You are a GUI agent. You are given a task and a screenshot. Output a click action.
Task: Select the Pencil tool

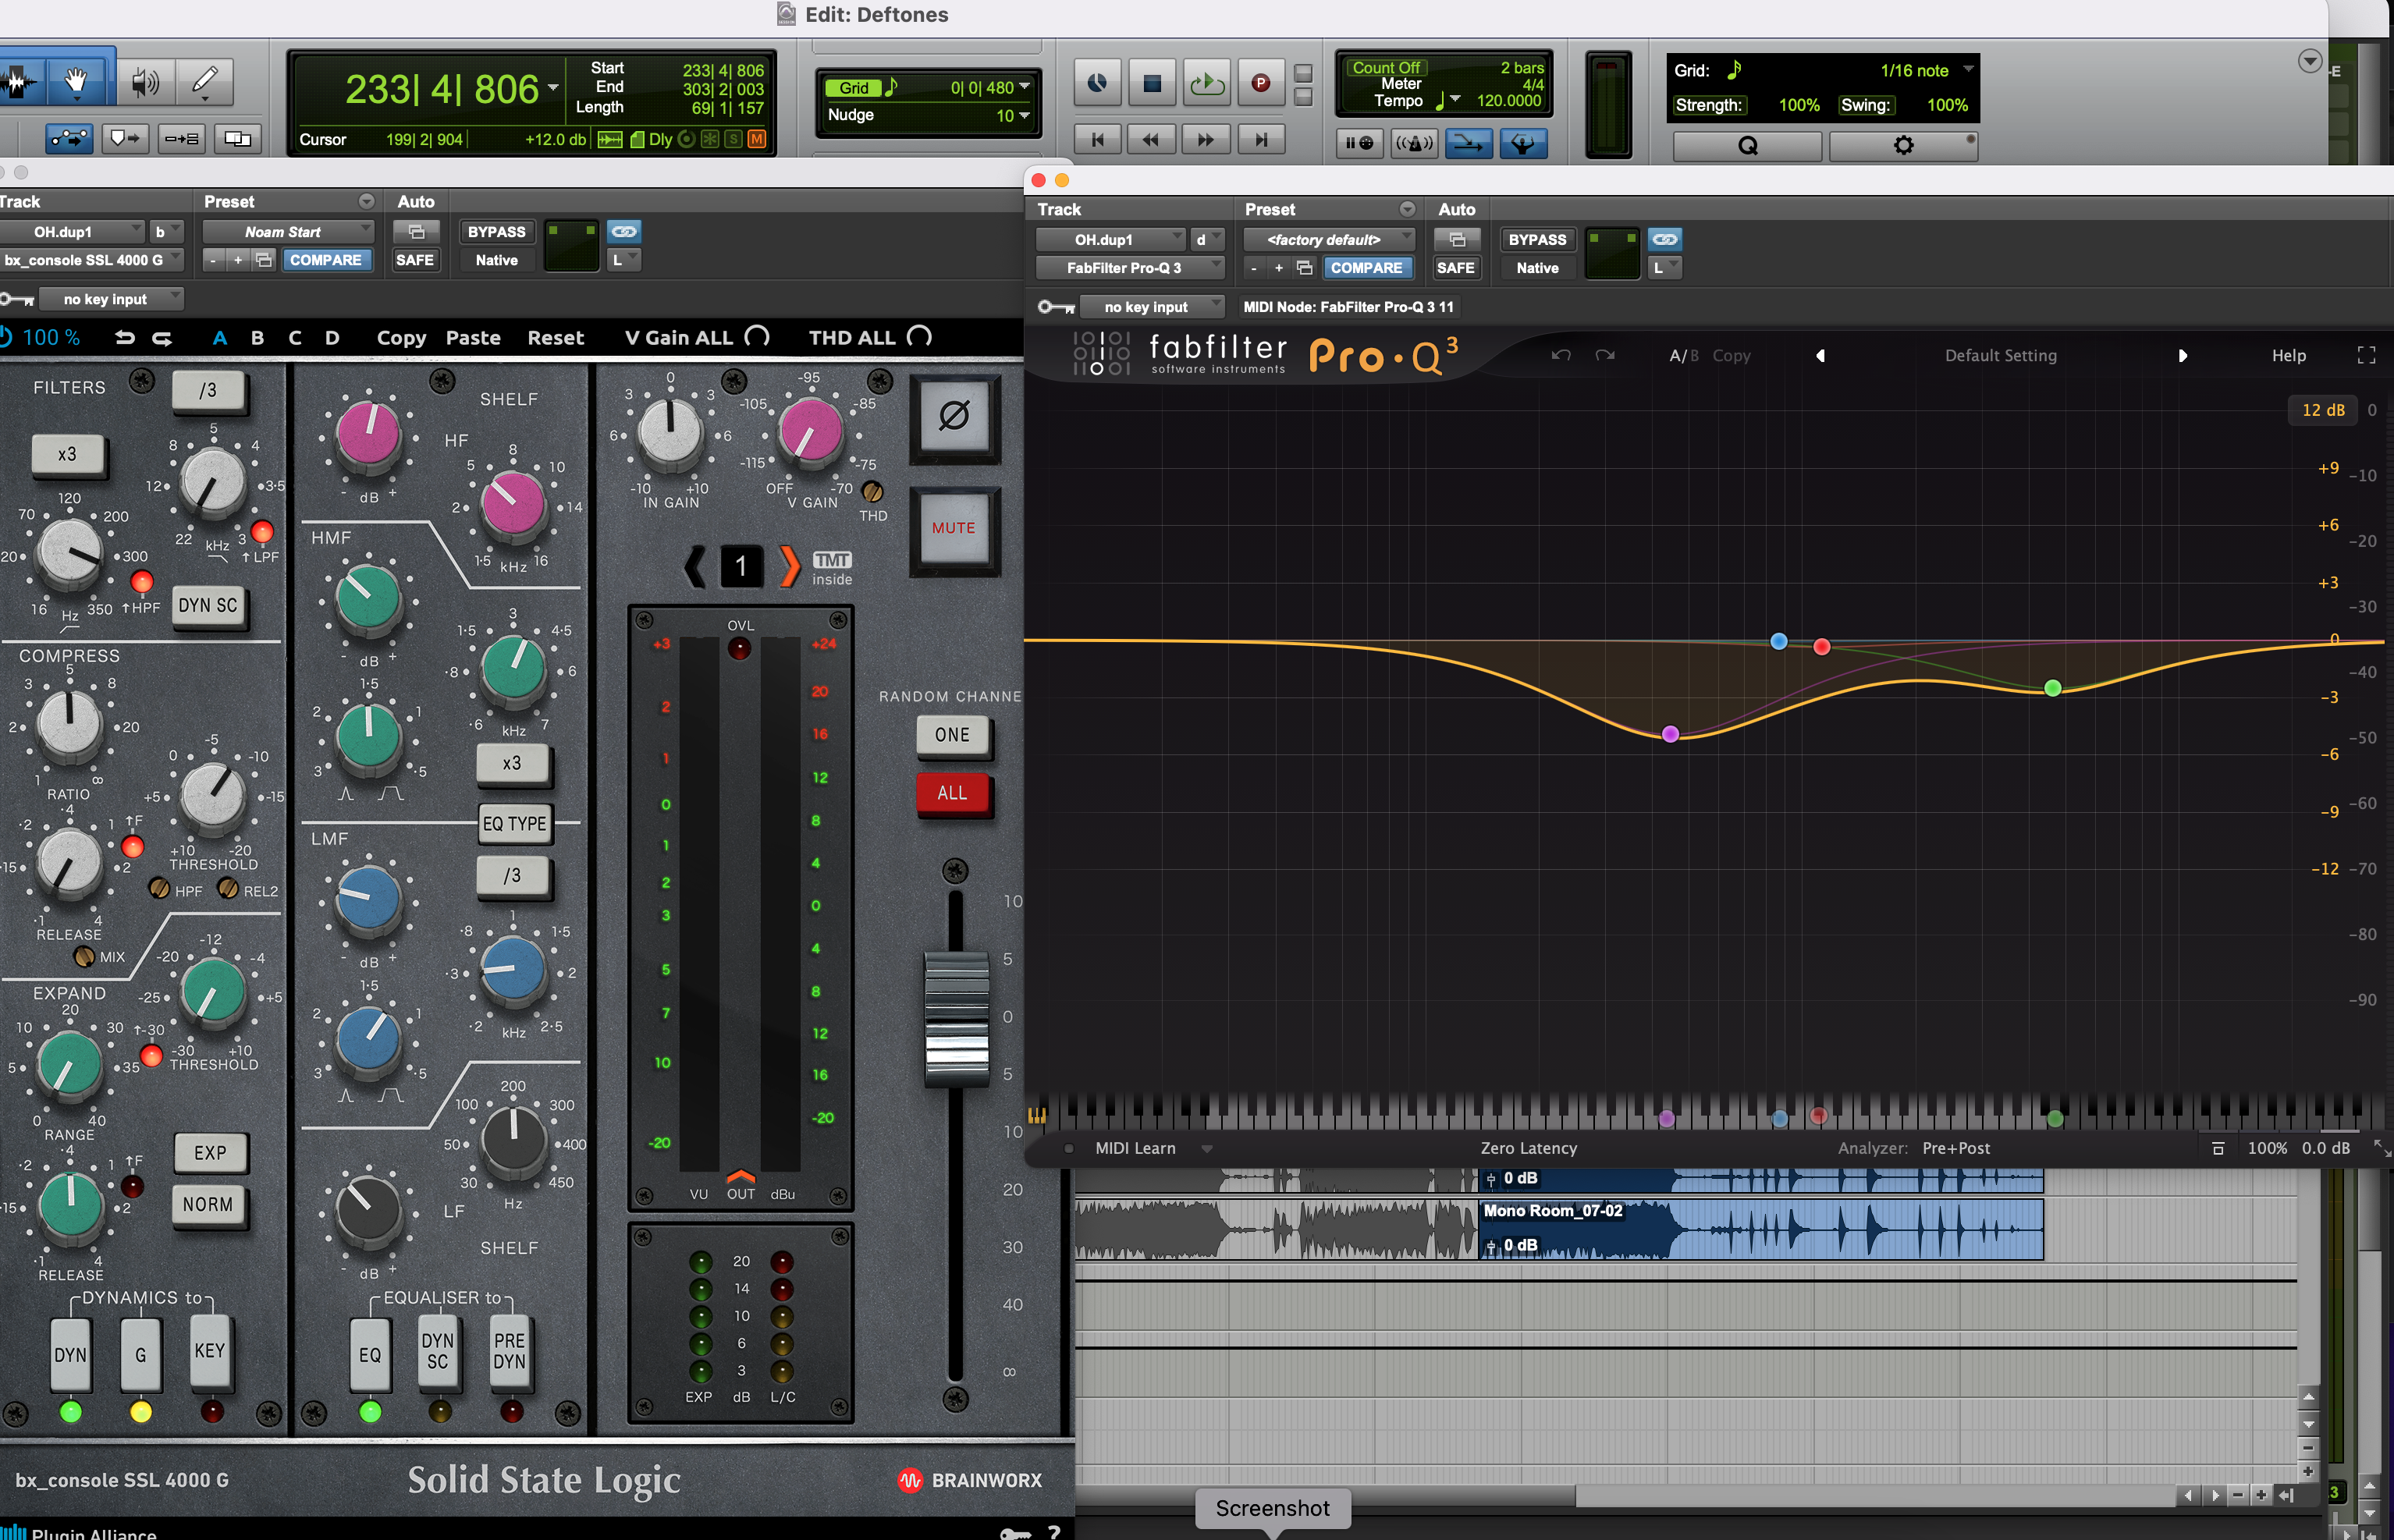pyautogui.click(x=204, y=80)
